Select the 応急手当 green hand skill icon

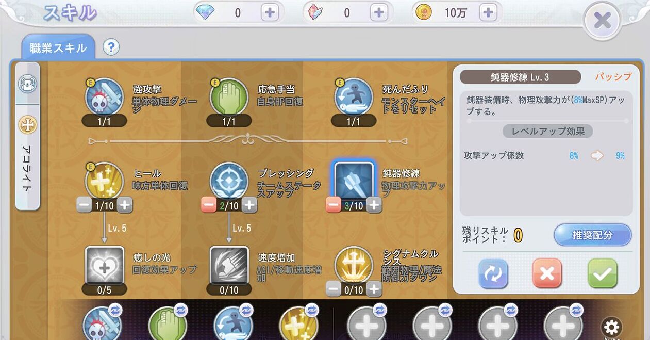(x=229, y=98)
